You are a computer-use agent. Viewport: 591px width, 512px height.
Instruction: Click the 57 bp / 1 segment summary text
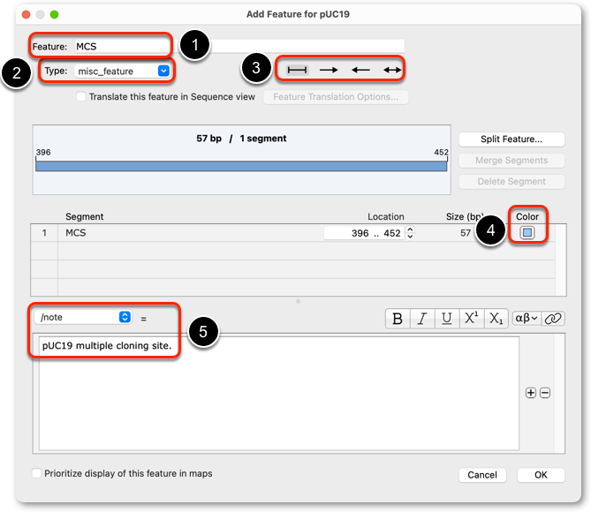tap(241, 139)
